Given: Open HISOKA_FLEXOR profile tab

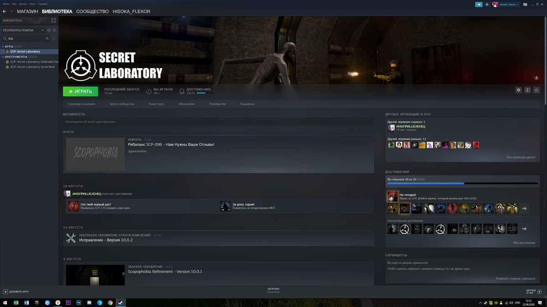Looking at the screenshot, I should [131, 11].
